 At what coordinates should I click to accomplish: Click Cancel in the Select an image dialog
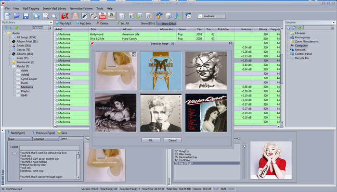point(172,140)
